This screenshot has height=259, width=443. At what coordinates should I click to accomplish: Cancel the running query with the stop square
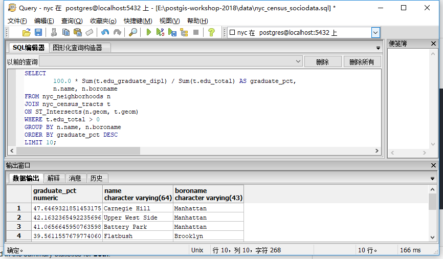(x=196, y=33)
